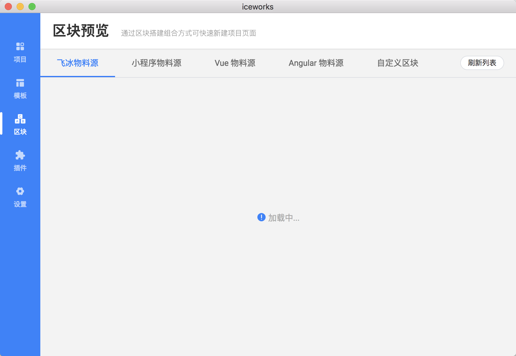The image size is (516, 356).
Task: Click the blue exclamation loading icon
Action: click(261, 217)
